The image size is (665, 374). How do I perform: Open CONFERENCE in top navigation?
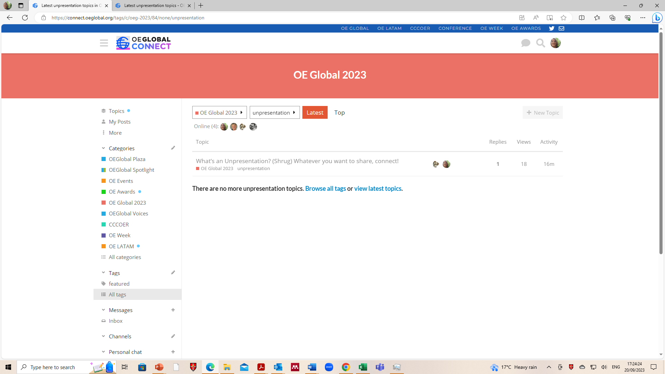click(455, 28)
